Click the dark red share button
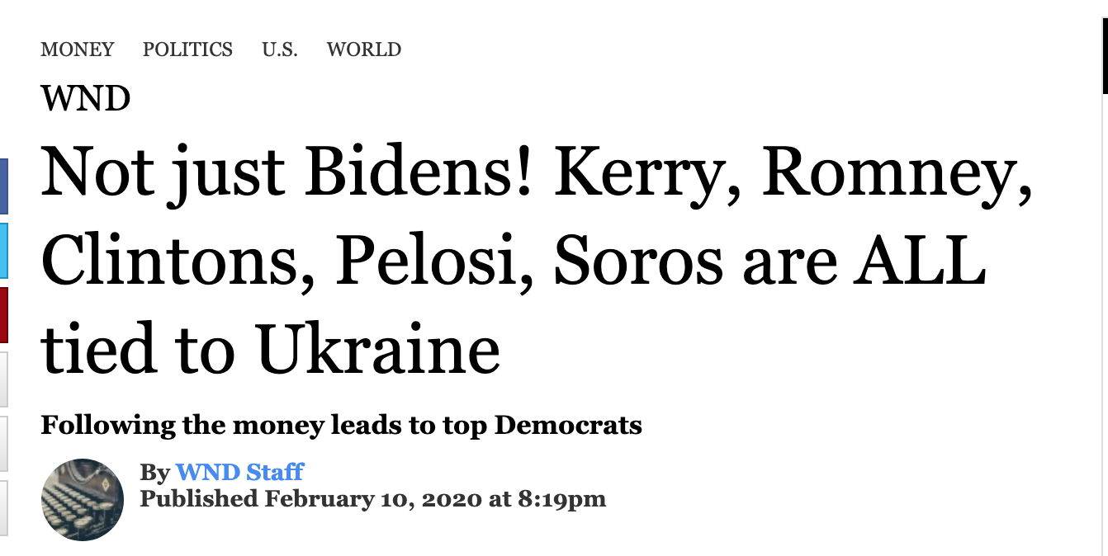 point(3,314)
